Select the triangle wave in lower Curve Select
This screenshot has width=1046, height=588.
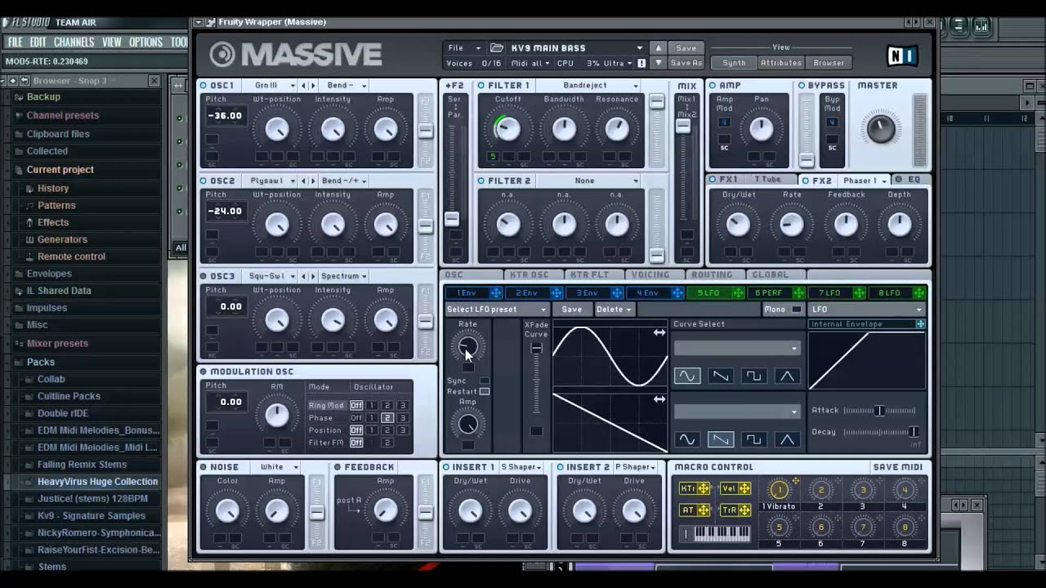click(787, 439)
